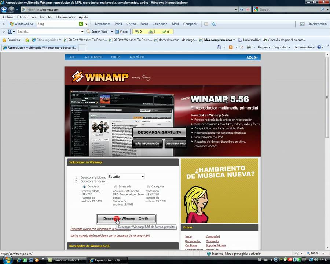Viewport: 330px width, 264px height.
Task: Click the scrollbar down arrow
Action: click(327, 248)
